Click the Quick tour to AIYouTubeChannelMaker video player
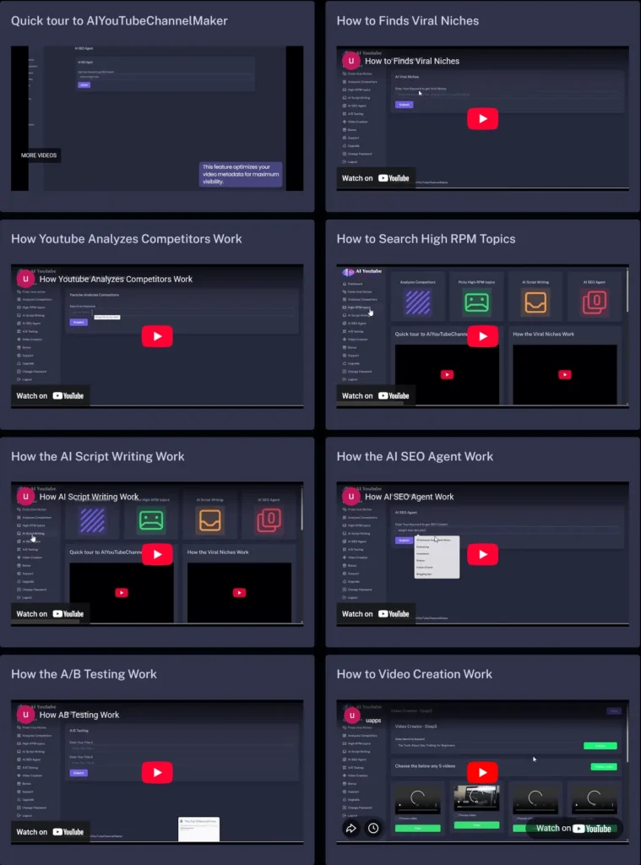The height and width of the screenshot is (865, 641). pyautogui.click(x=157, y=118)
